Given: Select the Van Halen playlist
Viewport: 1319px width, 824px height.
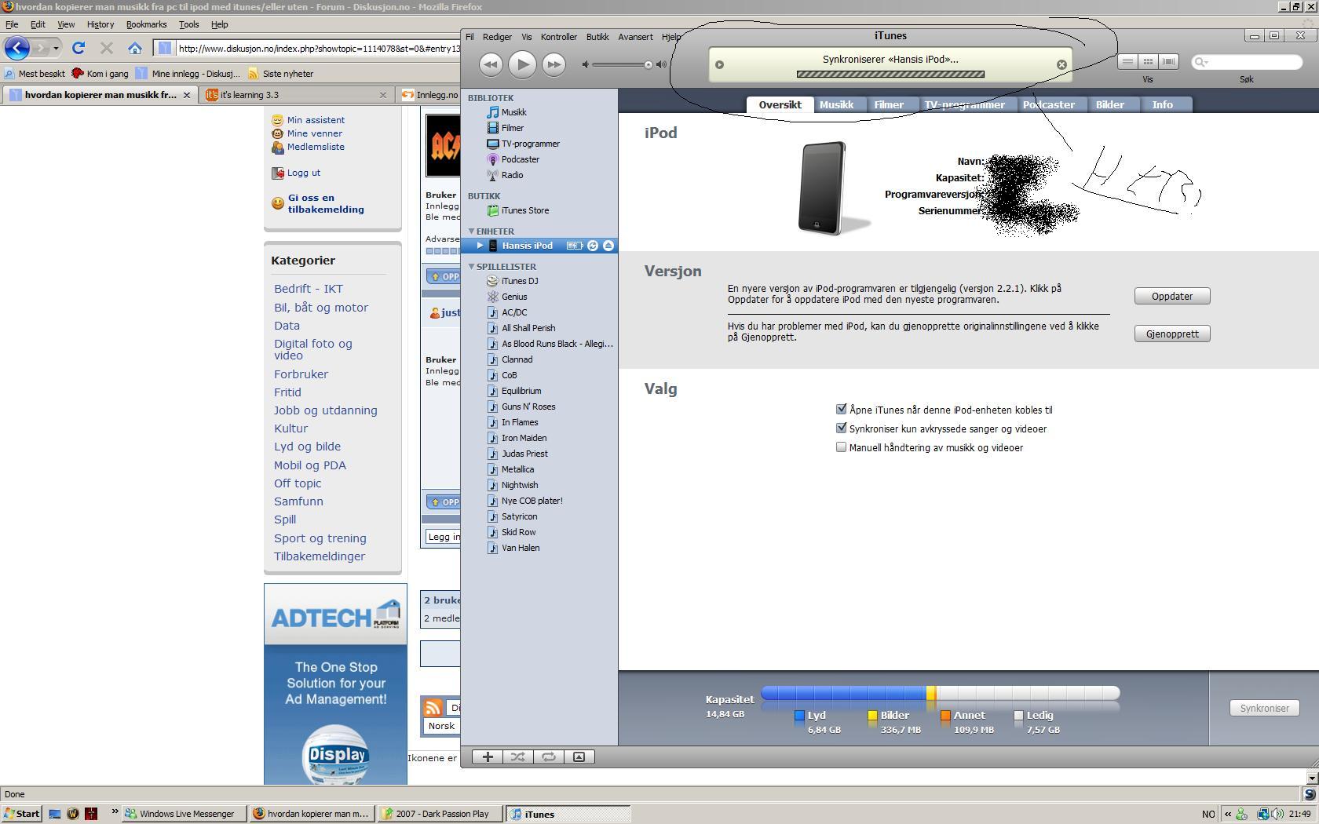Looking at the screenshot, I should (x=521, y=548).
